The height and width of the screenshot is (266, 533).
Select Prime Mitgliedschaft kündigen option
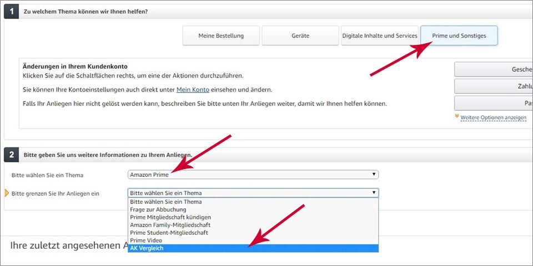[253, 217]
